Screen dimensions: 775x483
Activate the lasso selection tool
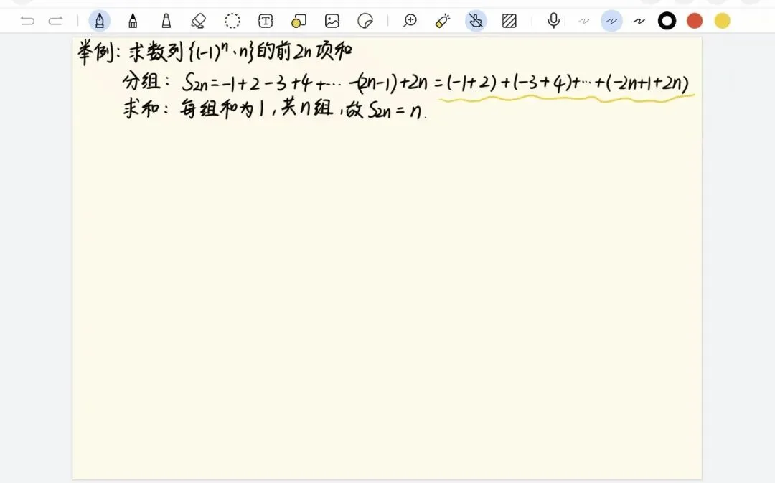[x=232, y=20]
